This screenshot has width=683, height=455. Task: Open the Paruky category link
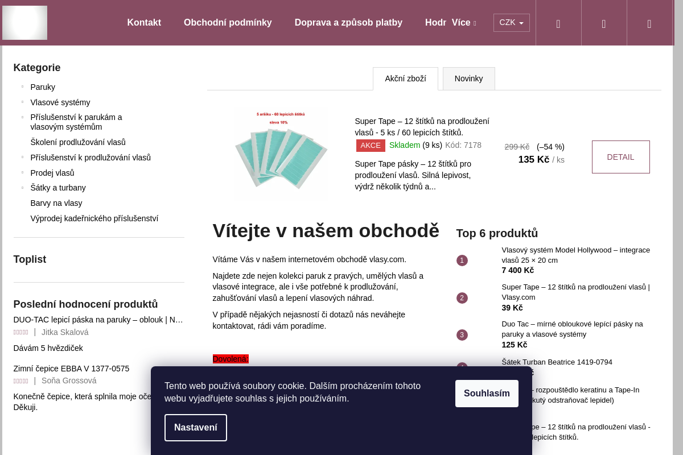[43, 87]
